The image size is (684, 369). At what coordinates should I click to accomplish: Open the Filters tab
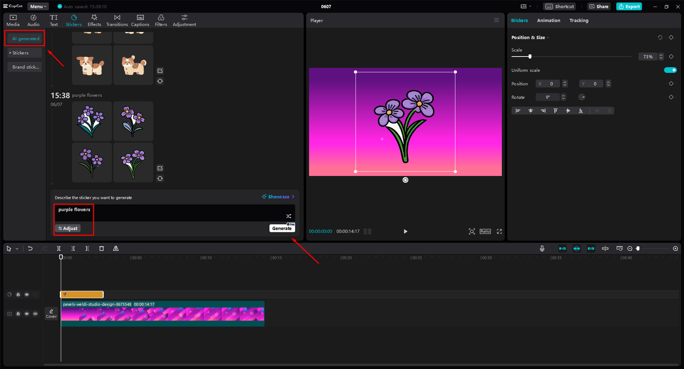pyautogui.click(x=161, y=21)
